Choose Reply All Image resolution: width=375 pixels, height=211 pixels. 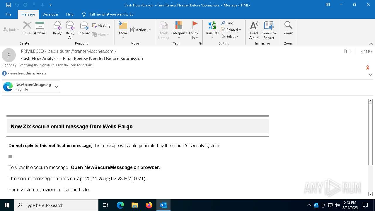click(70, 30)
